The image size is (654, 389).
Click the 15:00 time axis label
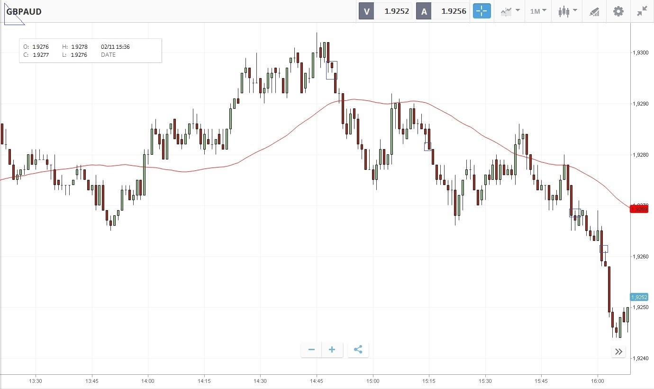pyautogui.click(x=372, y=381)
